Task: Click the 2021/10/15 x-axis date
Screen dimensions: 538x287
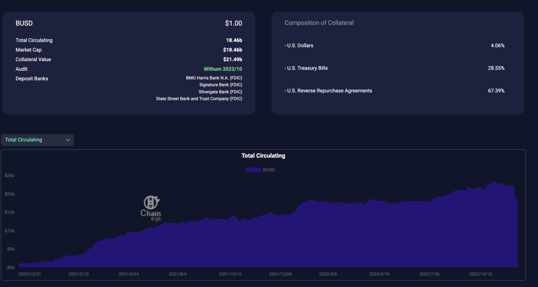Action: click(230, 274)
